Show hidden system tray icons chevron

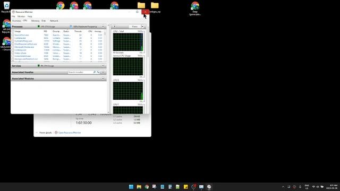(283, 187)
